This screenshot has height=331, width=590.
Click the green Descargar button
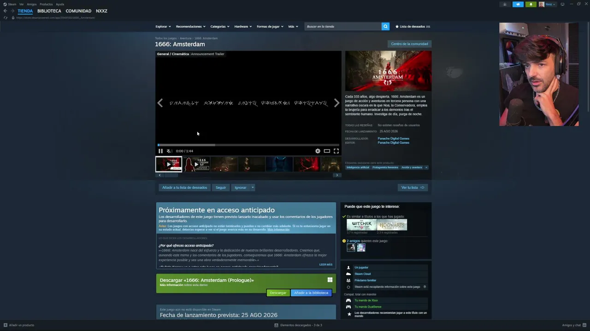click(278, 293)
